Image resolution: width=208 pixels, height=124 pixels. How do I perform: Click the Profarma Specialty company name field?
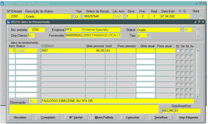101,30
